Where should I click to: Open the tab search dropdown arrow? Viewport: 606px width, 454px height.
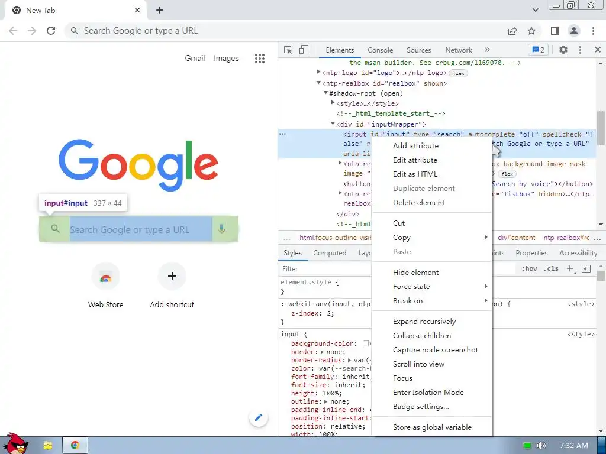535,10
